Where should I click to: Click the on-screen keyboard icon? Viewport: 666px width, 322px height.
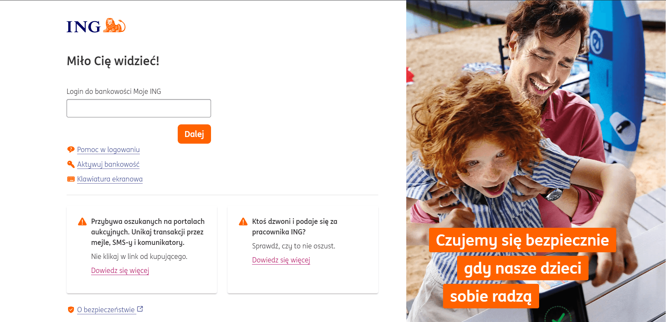coord(71,179)
